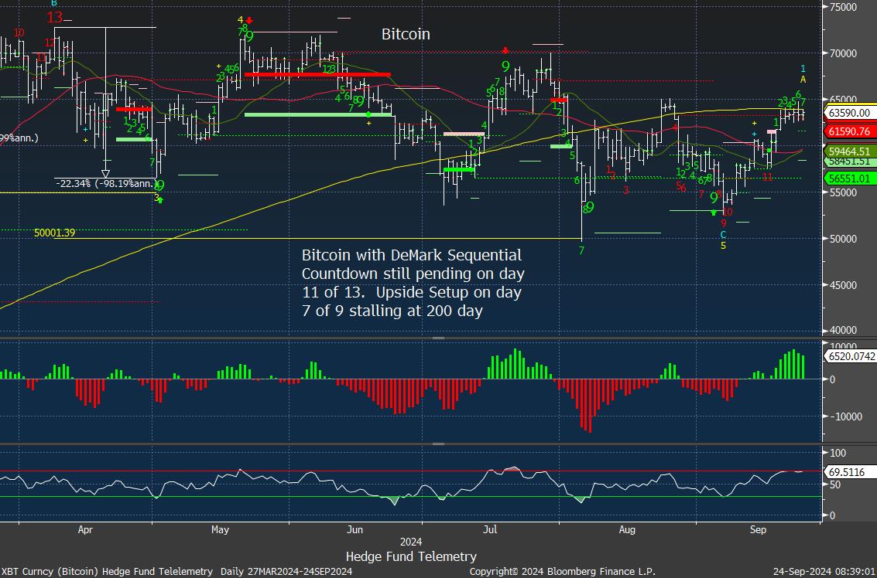Click the DeMark Sequential annotation text
The width and height of the screenshot is (877, 578).
[413, 283]
